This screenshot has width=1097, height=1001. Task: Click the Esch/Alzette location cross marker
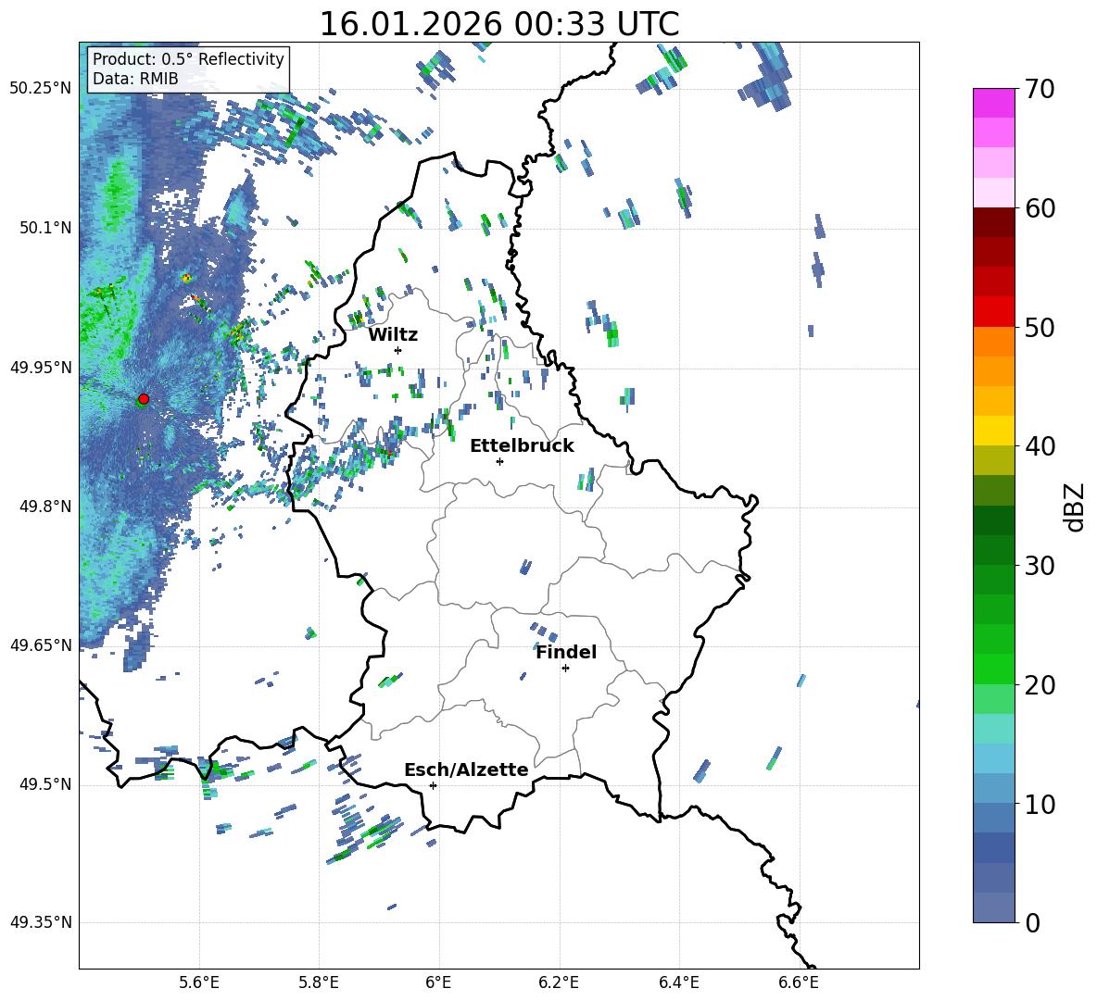[x=433, y=785]
